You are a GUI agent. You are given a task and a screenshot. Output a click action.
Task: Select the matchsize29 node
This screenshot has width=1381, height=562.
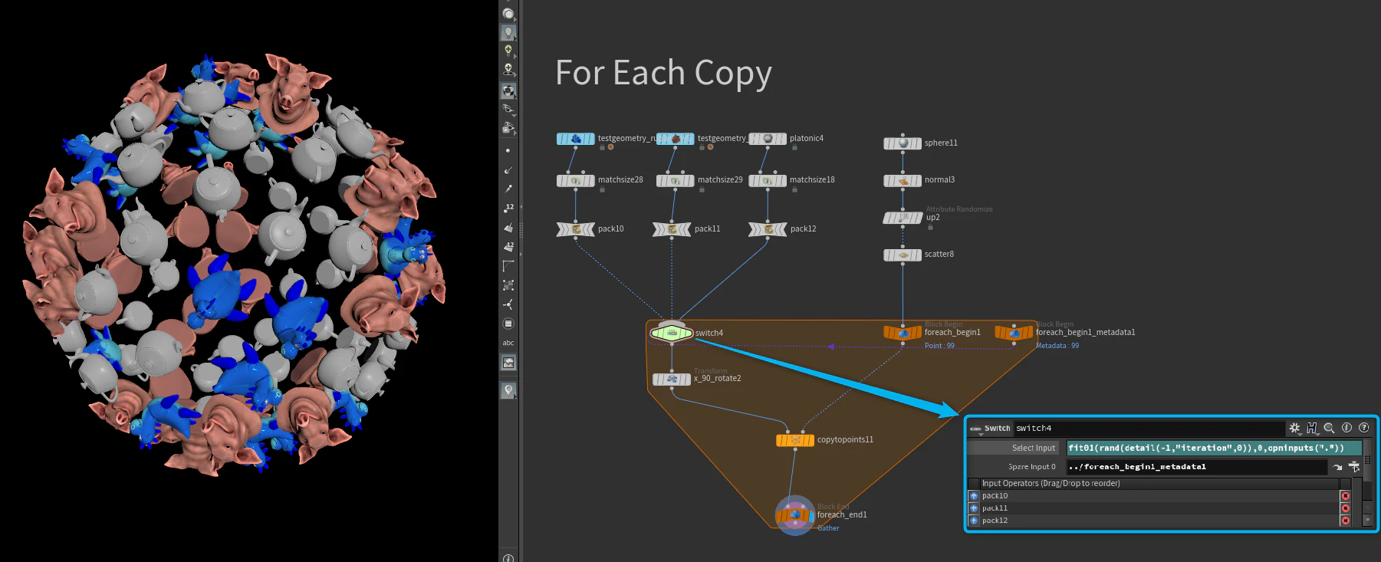click(x=675, y=180)
